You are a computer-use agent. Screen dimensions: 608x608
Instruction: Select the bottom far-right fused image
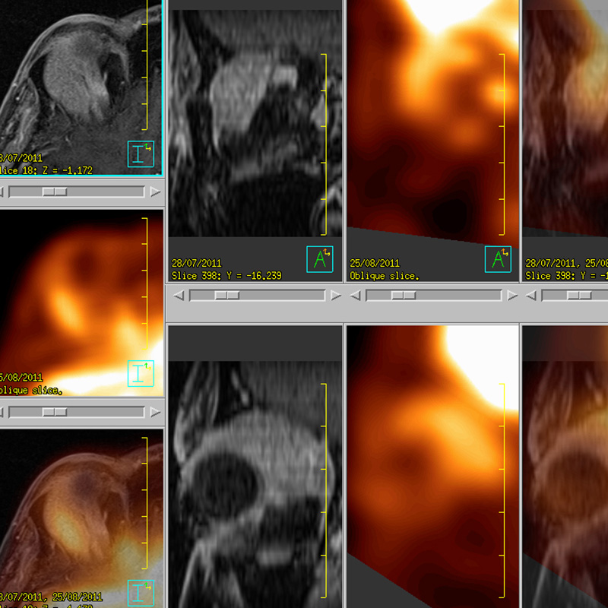click(565, 465)
